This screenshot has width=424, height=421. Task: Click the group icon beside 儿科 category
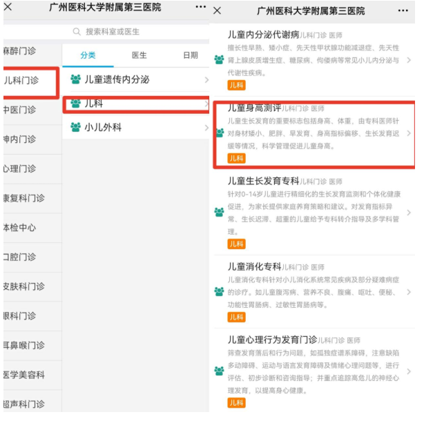[75, 104]
